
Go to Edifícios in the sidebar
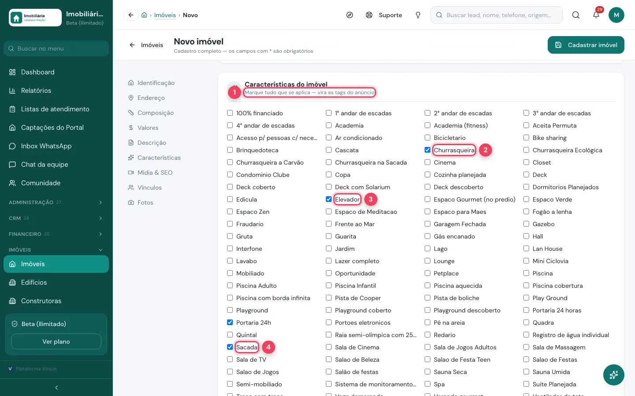pyautogui.click(x=56, y=282)
